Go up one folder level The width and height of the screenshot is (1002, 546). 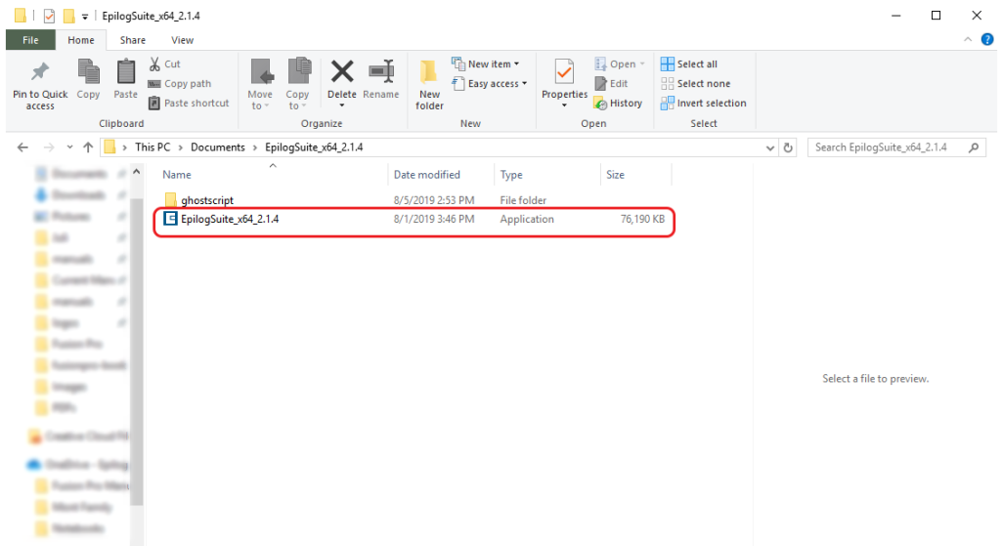click(x=88, y=147)
